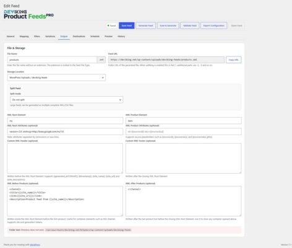292x248 pixels.
Task: Click the Validate Feed button
Action: [x=190, y=25]
